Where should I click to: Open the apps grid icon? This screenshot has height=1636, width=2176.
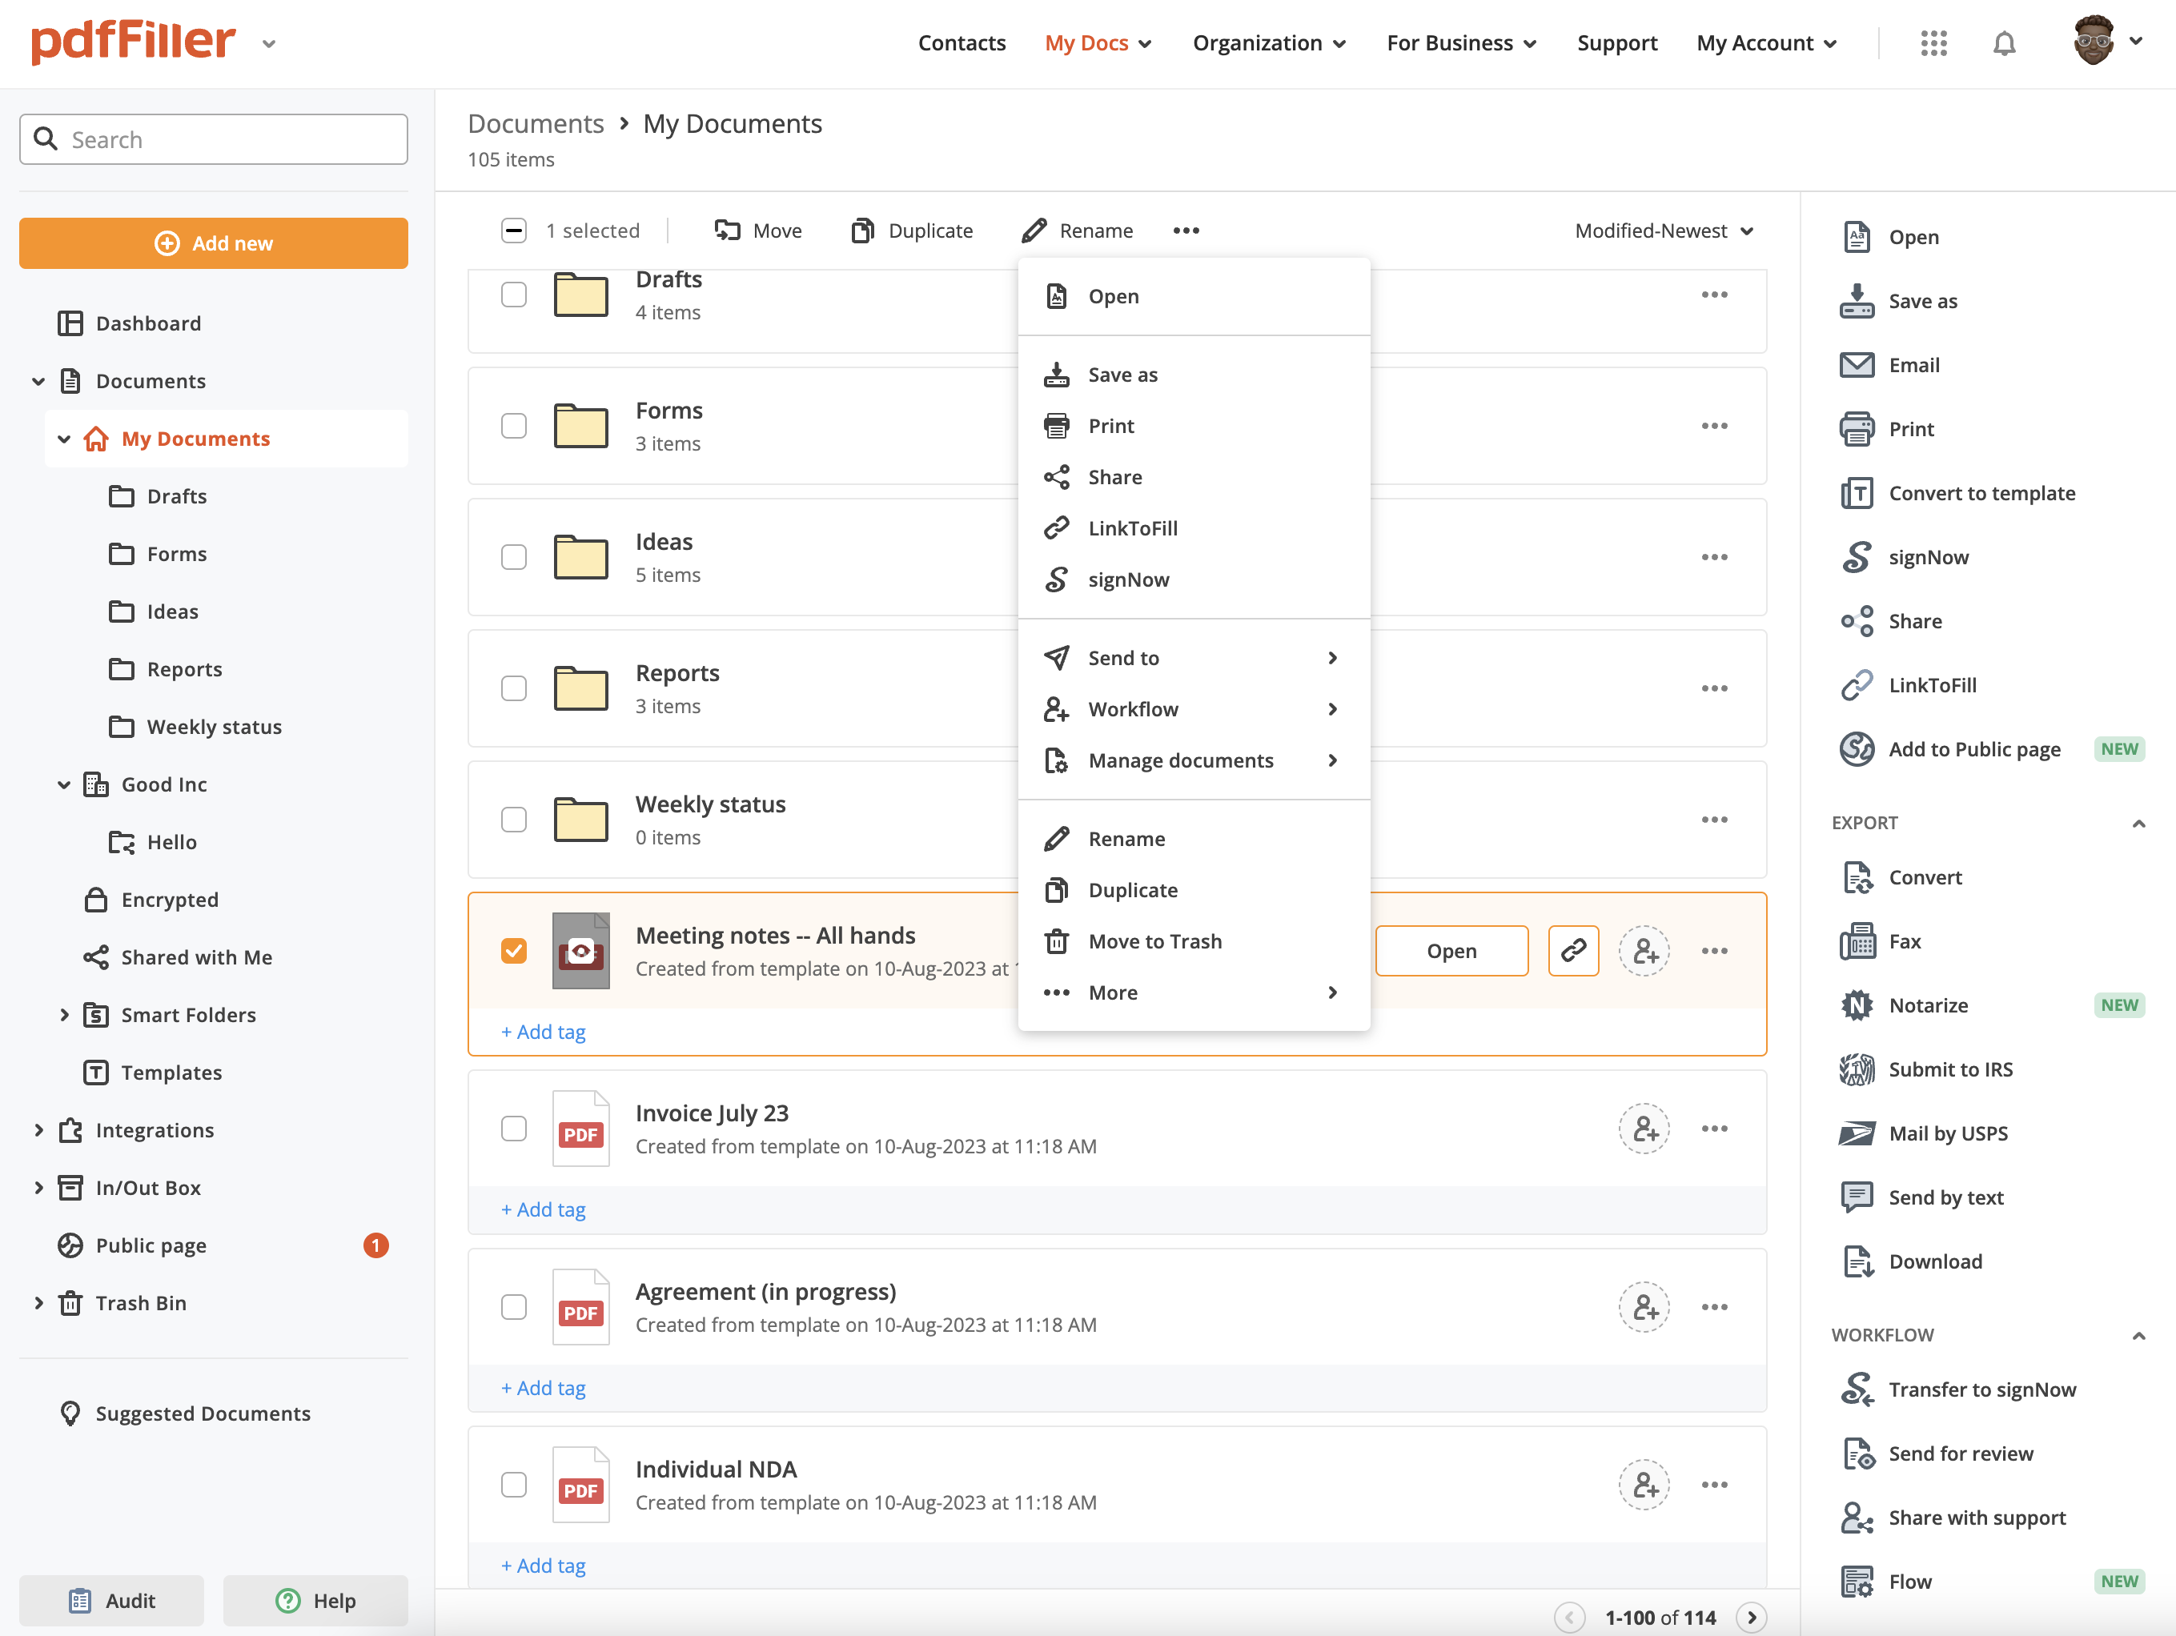coord(1933,43)
